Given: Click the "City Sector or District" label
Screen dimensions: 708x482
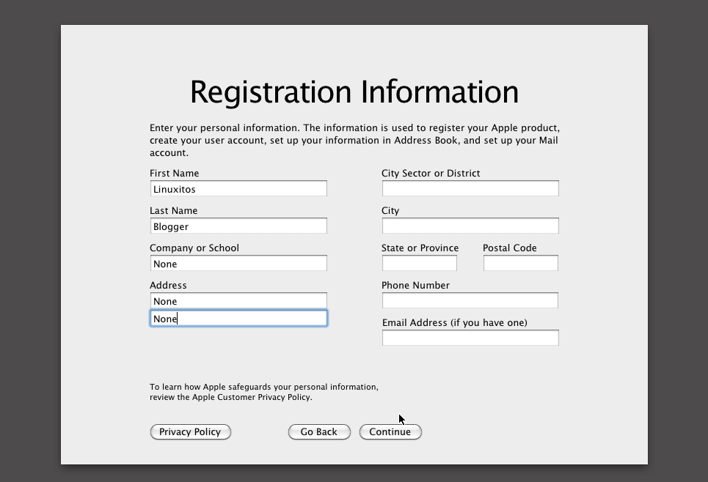Looking at the screenshot, I should point(431,174).
